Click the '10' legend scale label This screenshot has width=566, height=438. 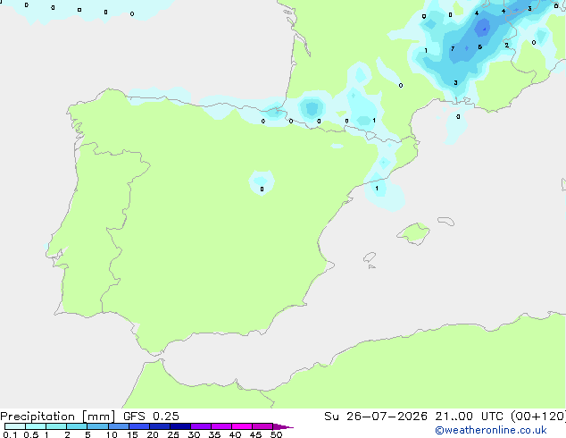click(112, 434)
